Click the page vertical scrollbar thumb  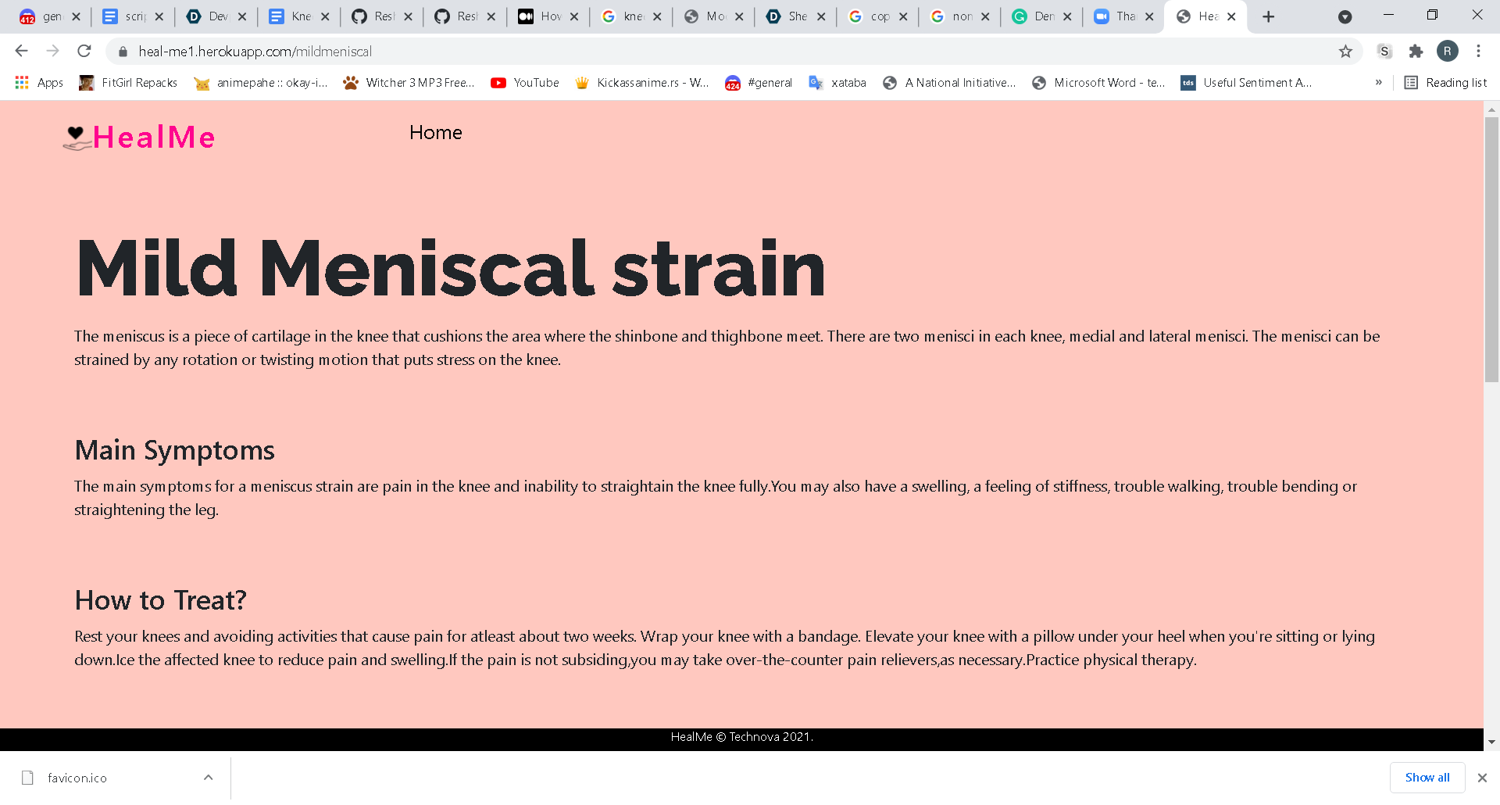coord(1491,249)
